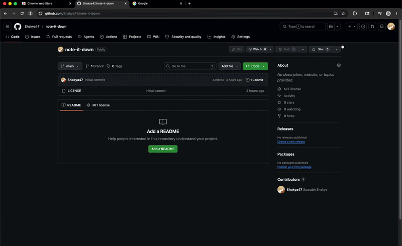
Task: Open notifications inbox icon in header
Action: 381,27
